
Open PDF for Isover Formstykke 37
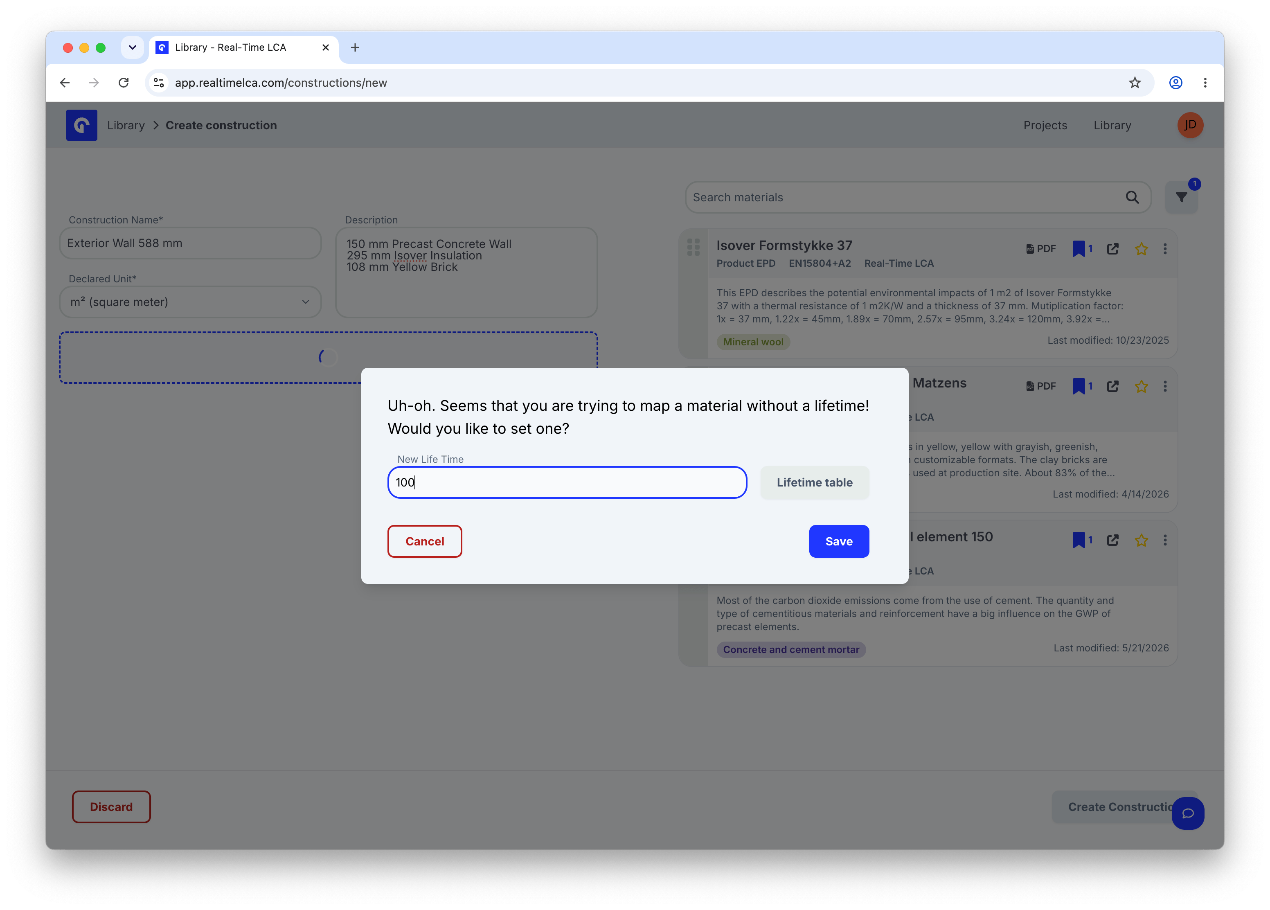[1040, 249]
